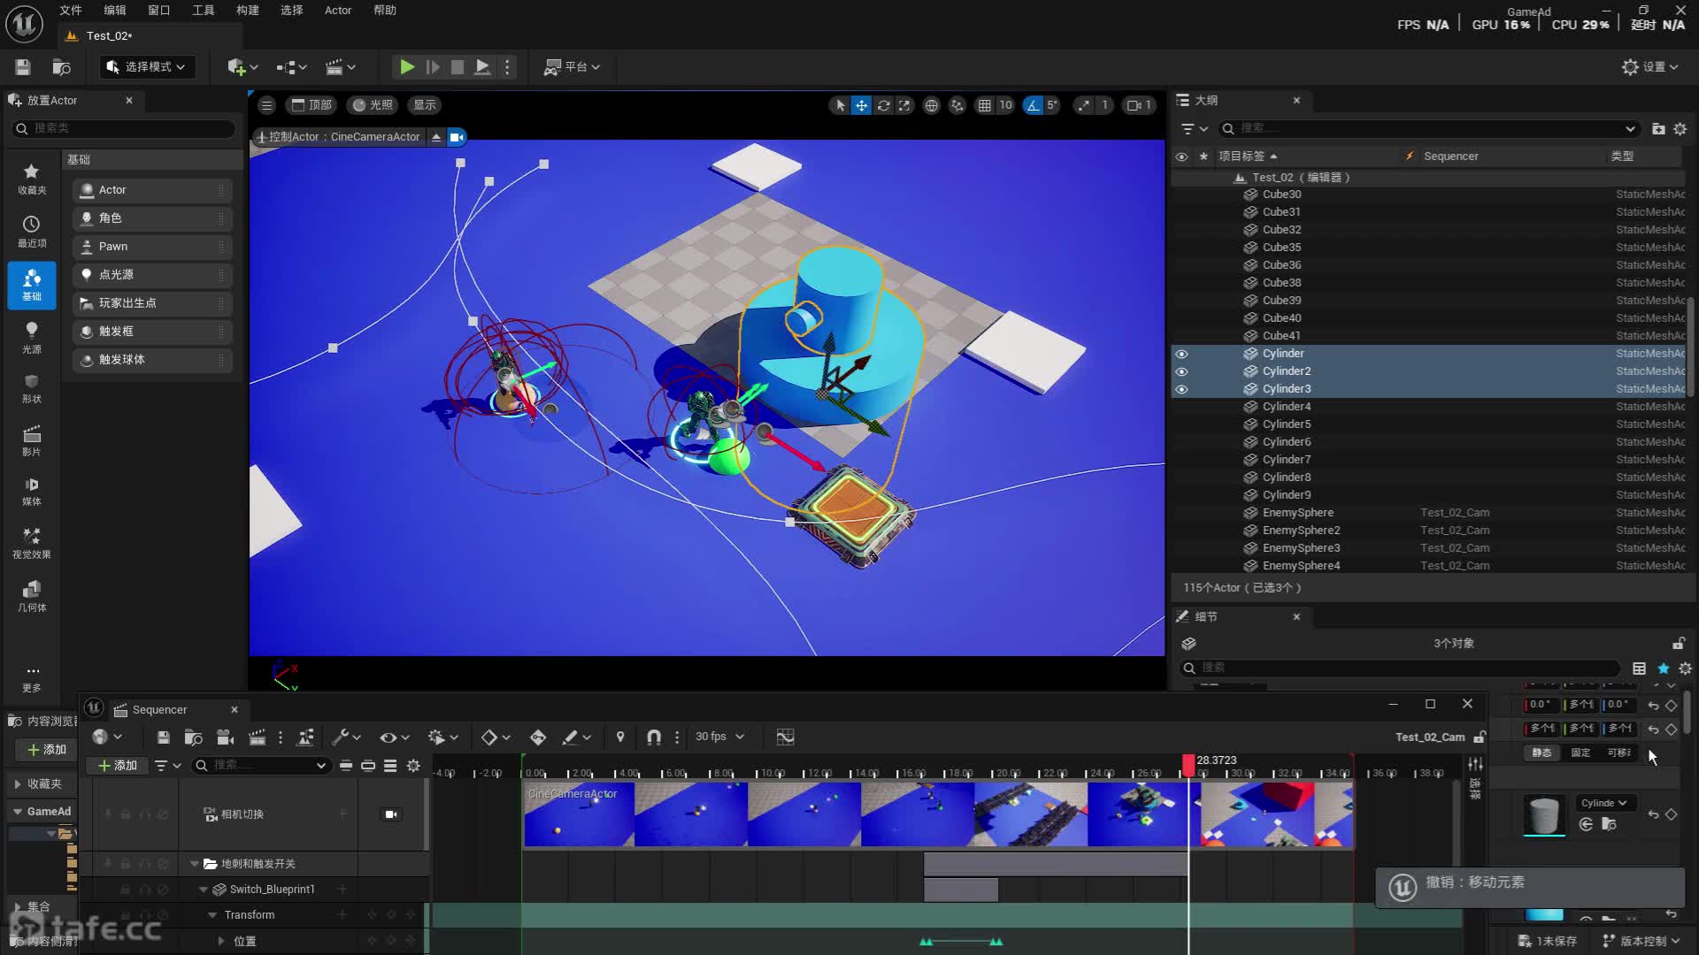
Task: Click the Sequencer curve editor icon
Action: tap(785, 737)
